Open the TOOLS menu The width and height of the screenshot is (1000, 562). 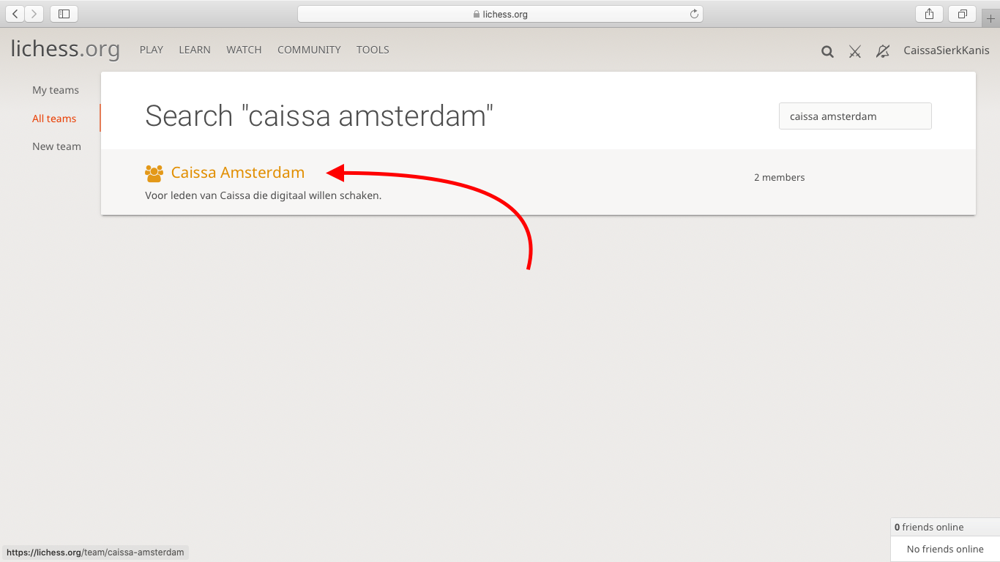click(373, 50)
